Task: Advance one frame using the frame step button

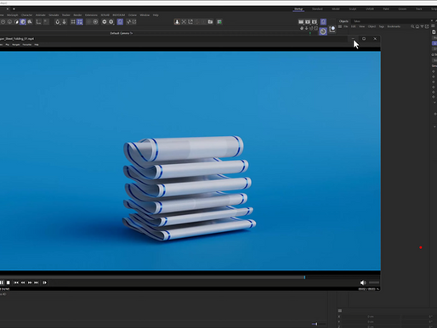Action: [x=44, y=282]
